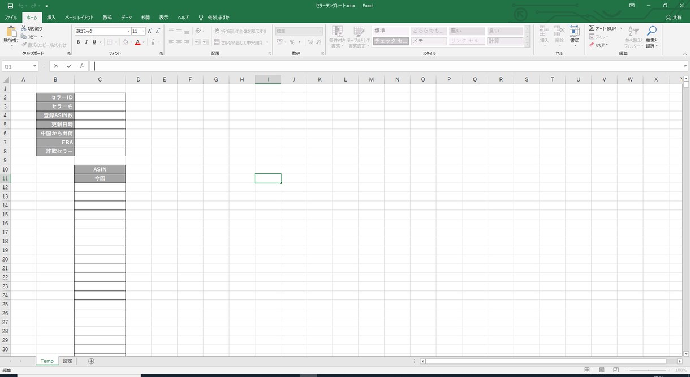Expand the font name dropdown
This screenshot has width=690, height=377.
(x=128, y=31)
